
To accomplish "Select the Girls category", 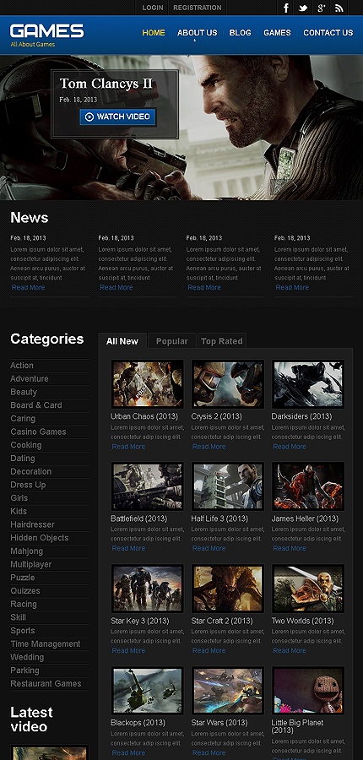I will 19,497.
